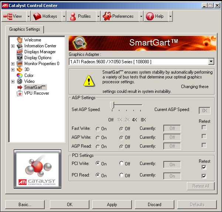Set AGP speed to 4X mark
This screenshot has height=212, width=222.
tap(133, 110)
